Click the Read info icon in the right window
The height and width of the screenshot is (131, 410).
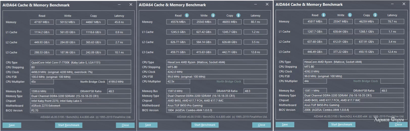pos(324,15)
